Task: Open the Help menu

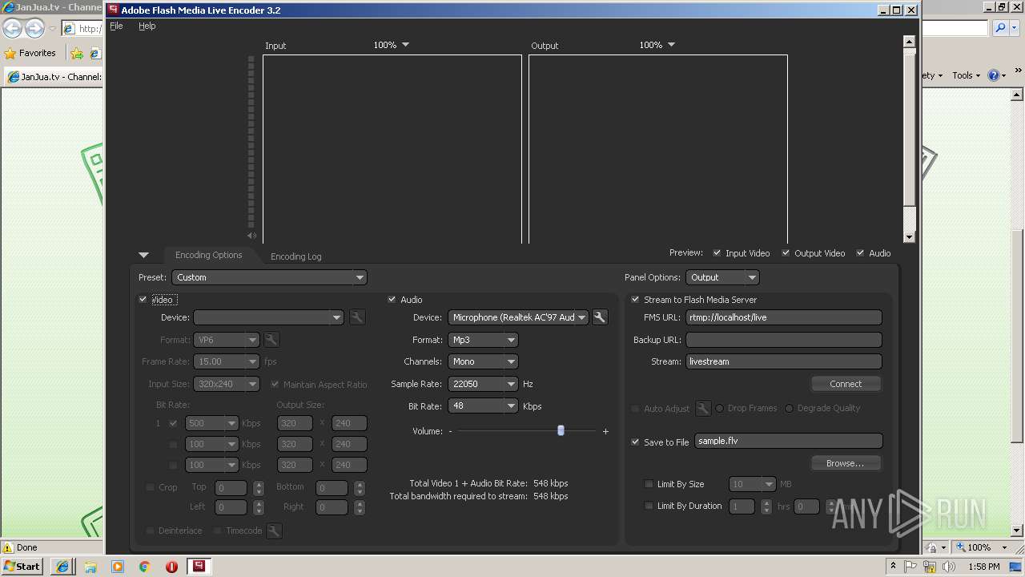Action: (147, 26)
